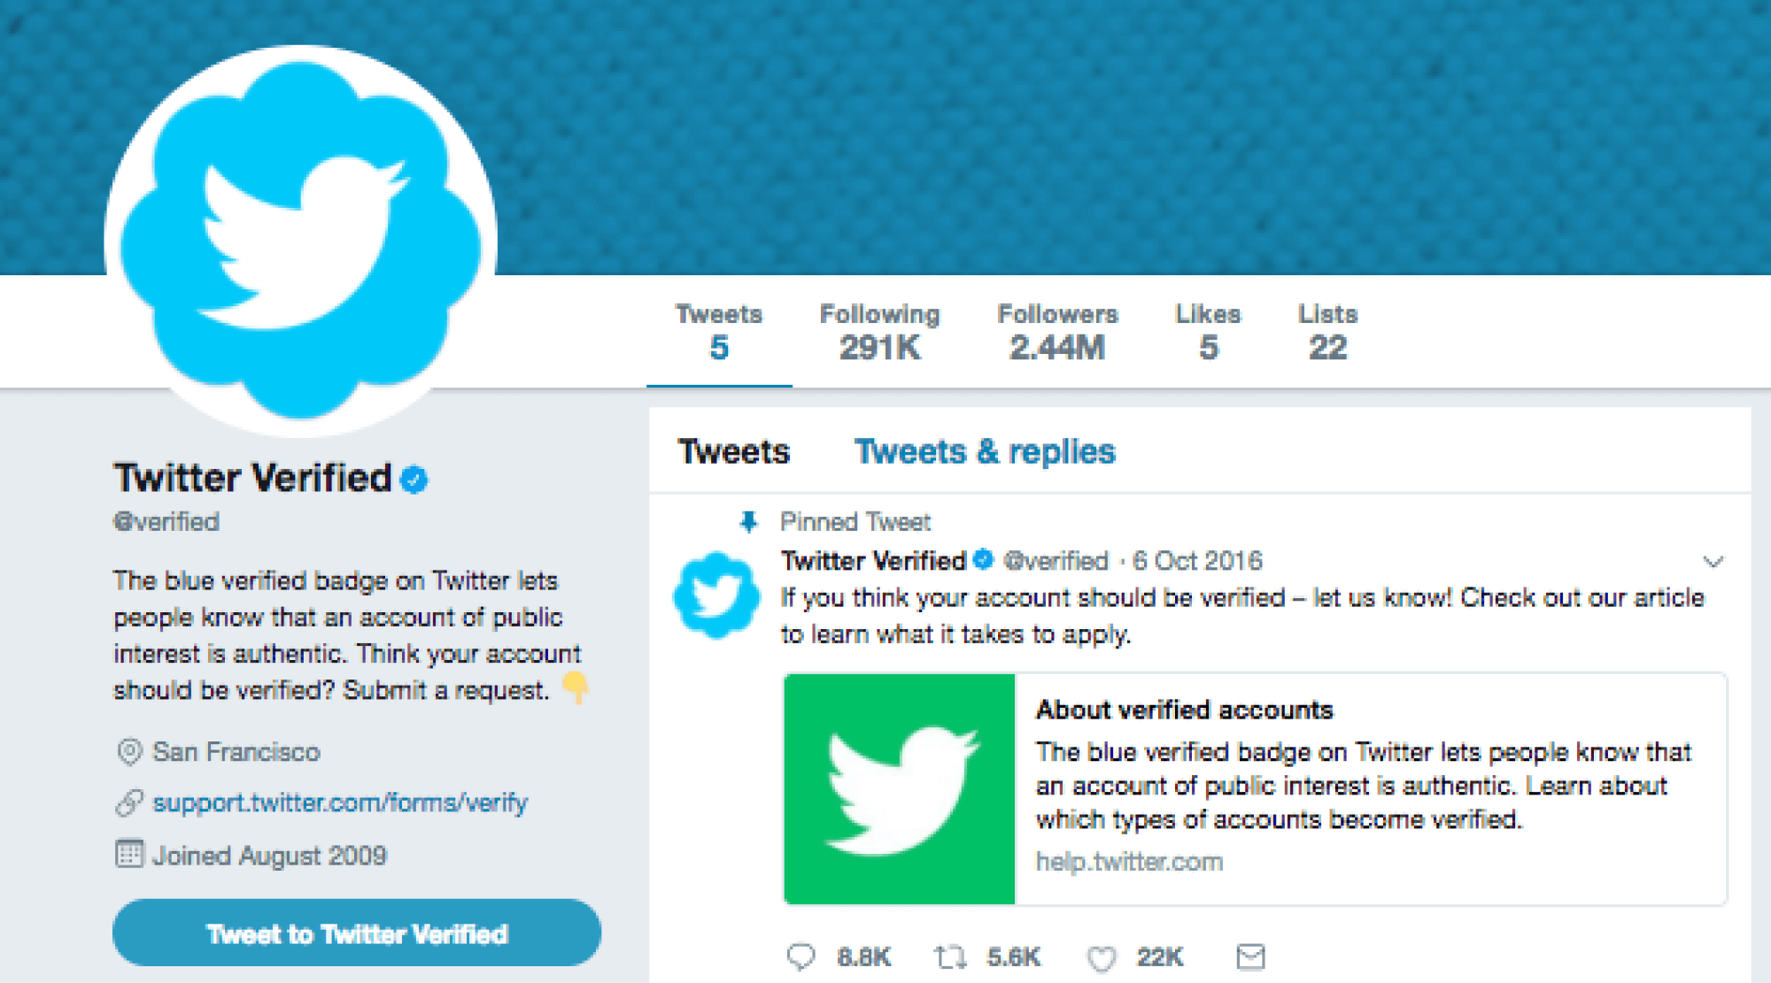This screenshot has height=983, width=1771.
Task: Open Direct Message via the envelope icon
Action: pos(1250,957)
